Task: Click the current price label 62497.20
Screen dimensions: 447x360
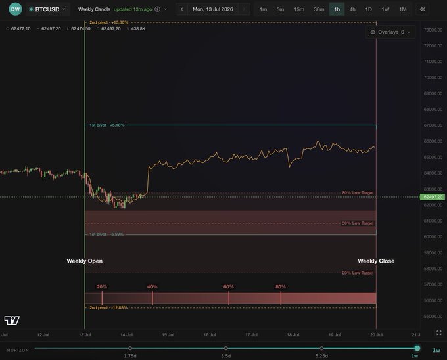Action: (x=433, y=197)
